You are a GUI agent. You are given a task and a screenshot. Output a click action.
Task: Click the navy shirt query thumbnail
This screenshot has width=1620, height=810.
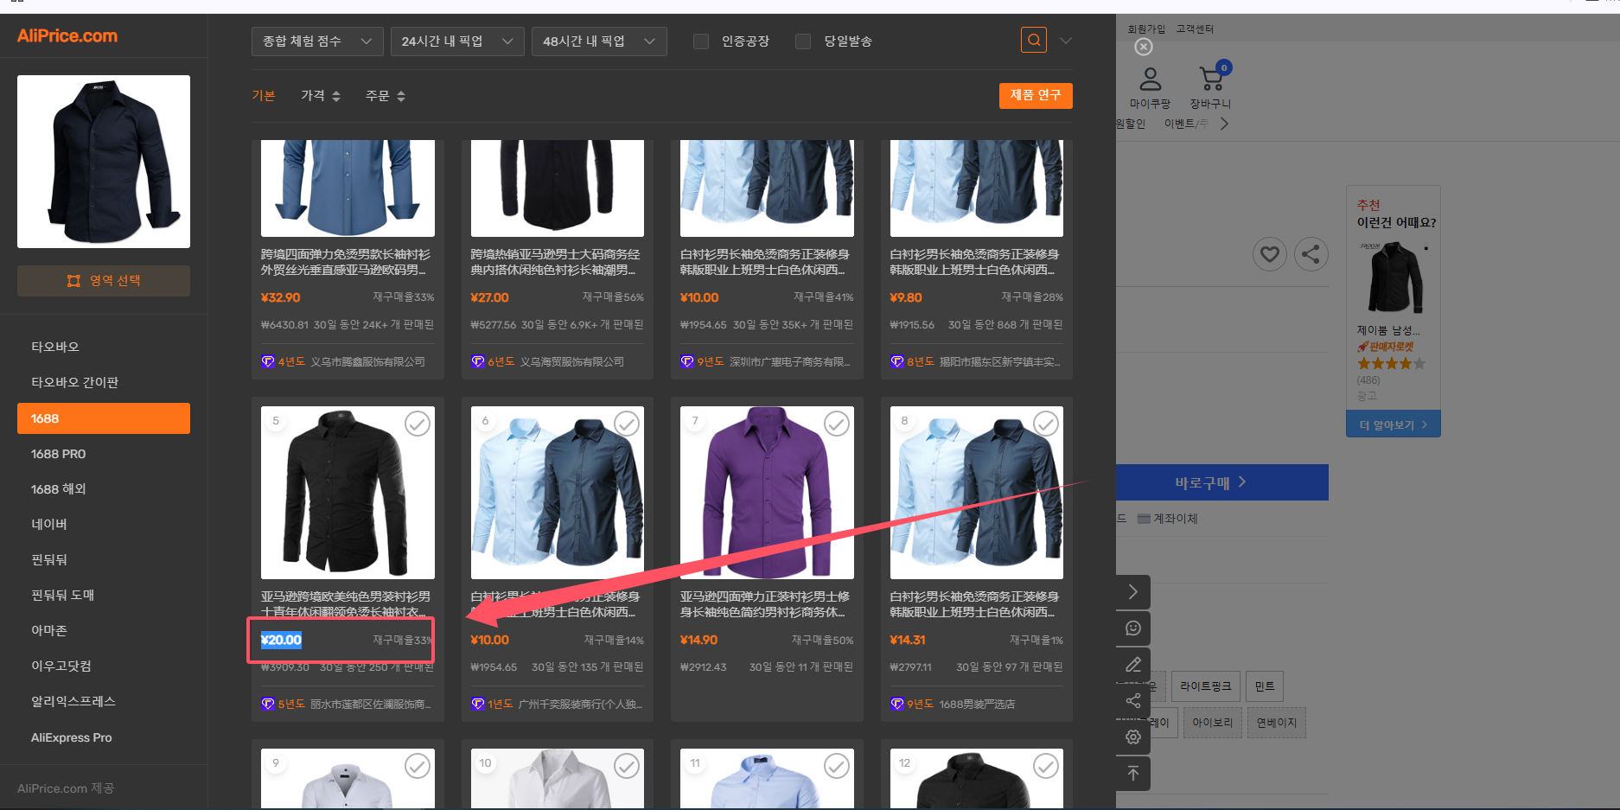(104, 162)
